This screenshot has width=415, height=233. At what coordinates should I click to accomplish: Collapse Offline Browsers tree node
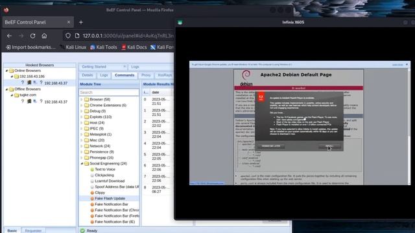point(6,89)
